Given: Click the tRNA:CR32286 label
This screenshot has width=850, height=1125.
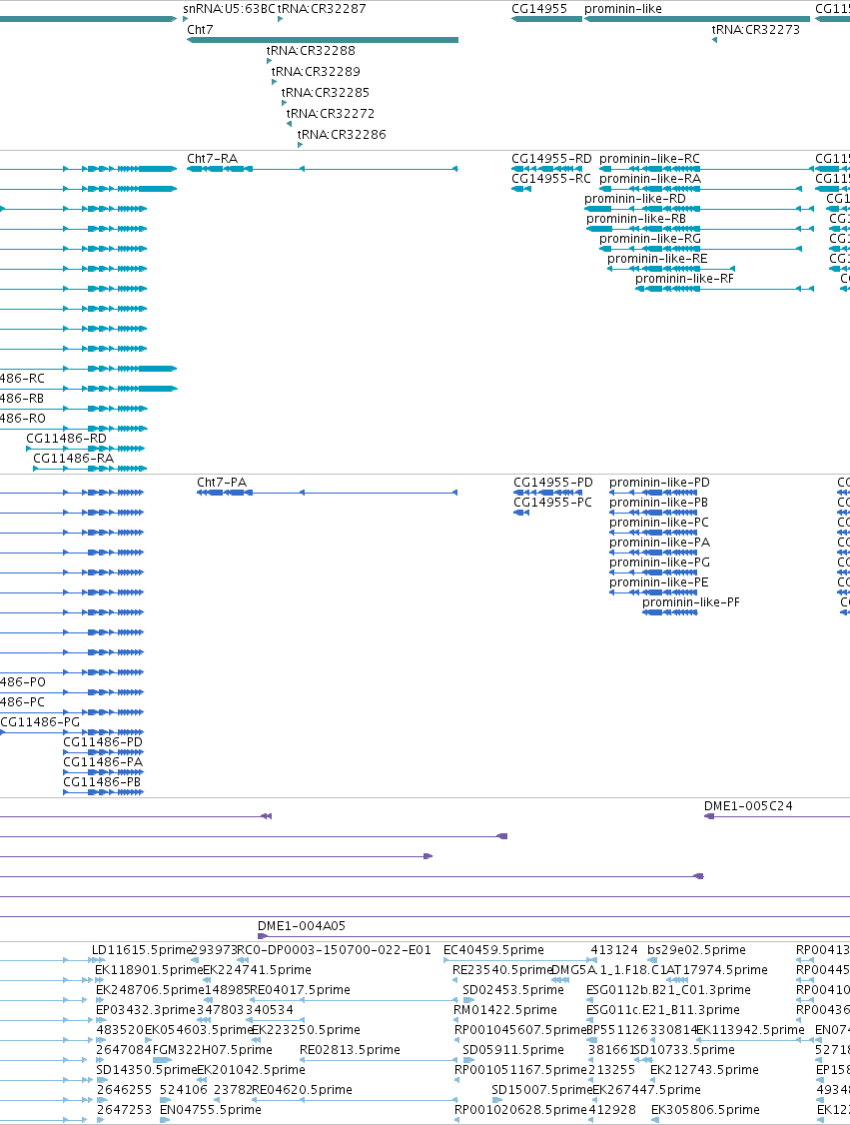Looking at the screenshot, I should coord(342,134).
